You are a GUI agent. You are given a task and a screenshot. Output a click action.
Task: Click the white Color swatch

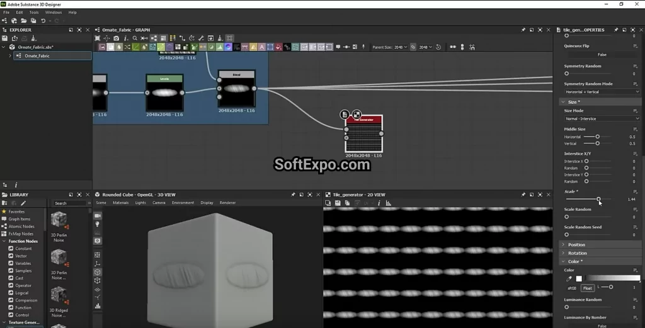tap(579, 279)
